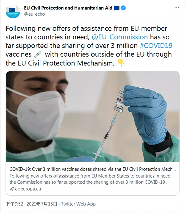Click the link card description text
The height and width of the screenshot is (212, 185).
(x=90, y=179)
